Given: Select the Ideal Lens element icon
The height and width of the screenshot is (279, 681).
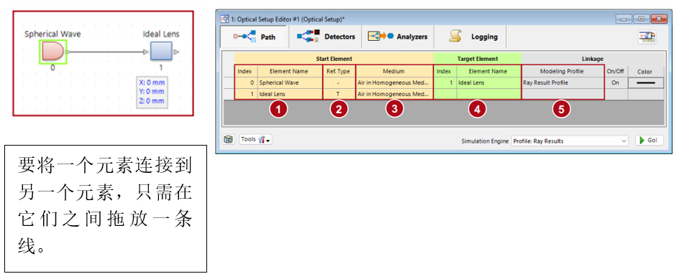Looking at the screenshot, I should click(161, 52).
